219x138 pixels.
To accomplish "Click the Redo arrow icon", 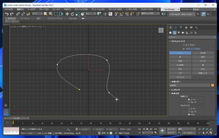I will coord(12,14).
